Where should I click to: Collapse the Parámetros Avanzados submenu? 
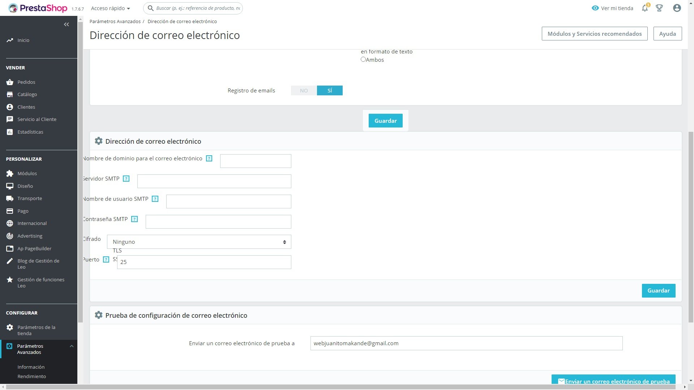(x=72, y=346)
